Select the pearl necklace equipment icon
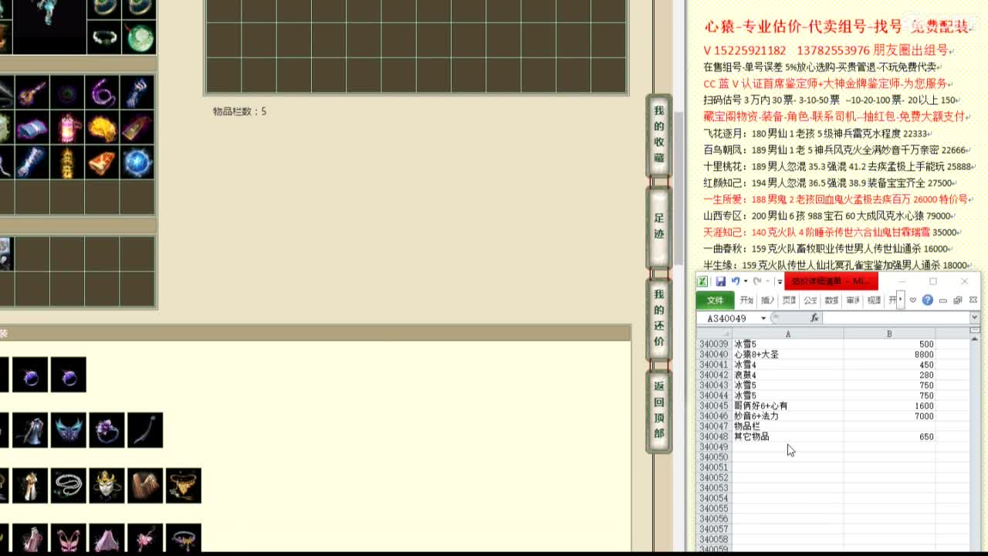The height and width of the screenshot is (556, 988). tap(68, 486)
